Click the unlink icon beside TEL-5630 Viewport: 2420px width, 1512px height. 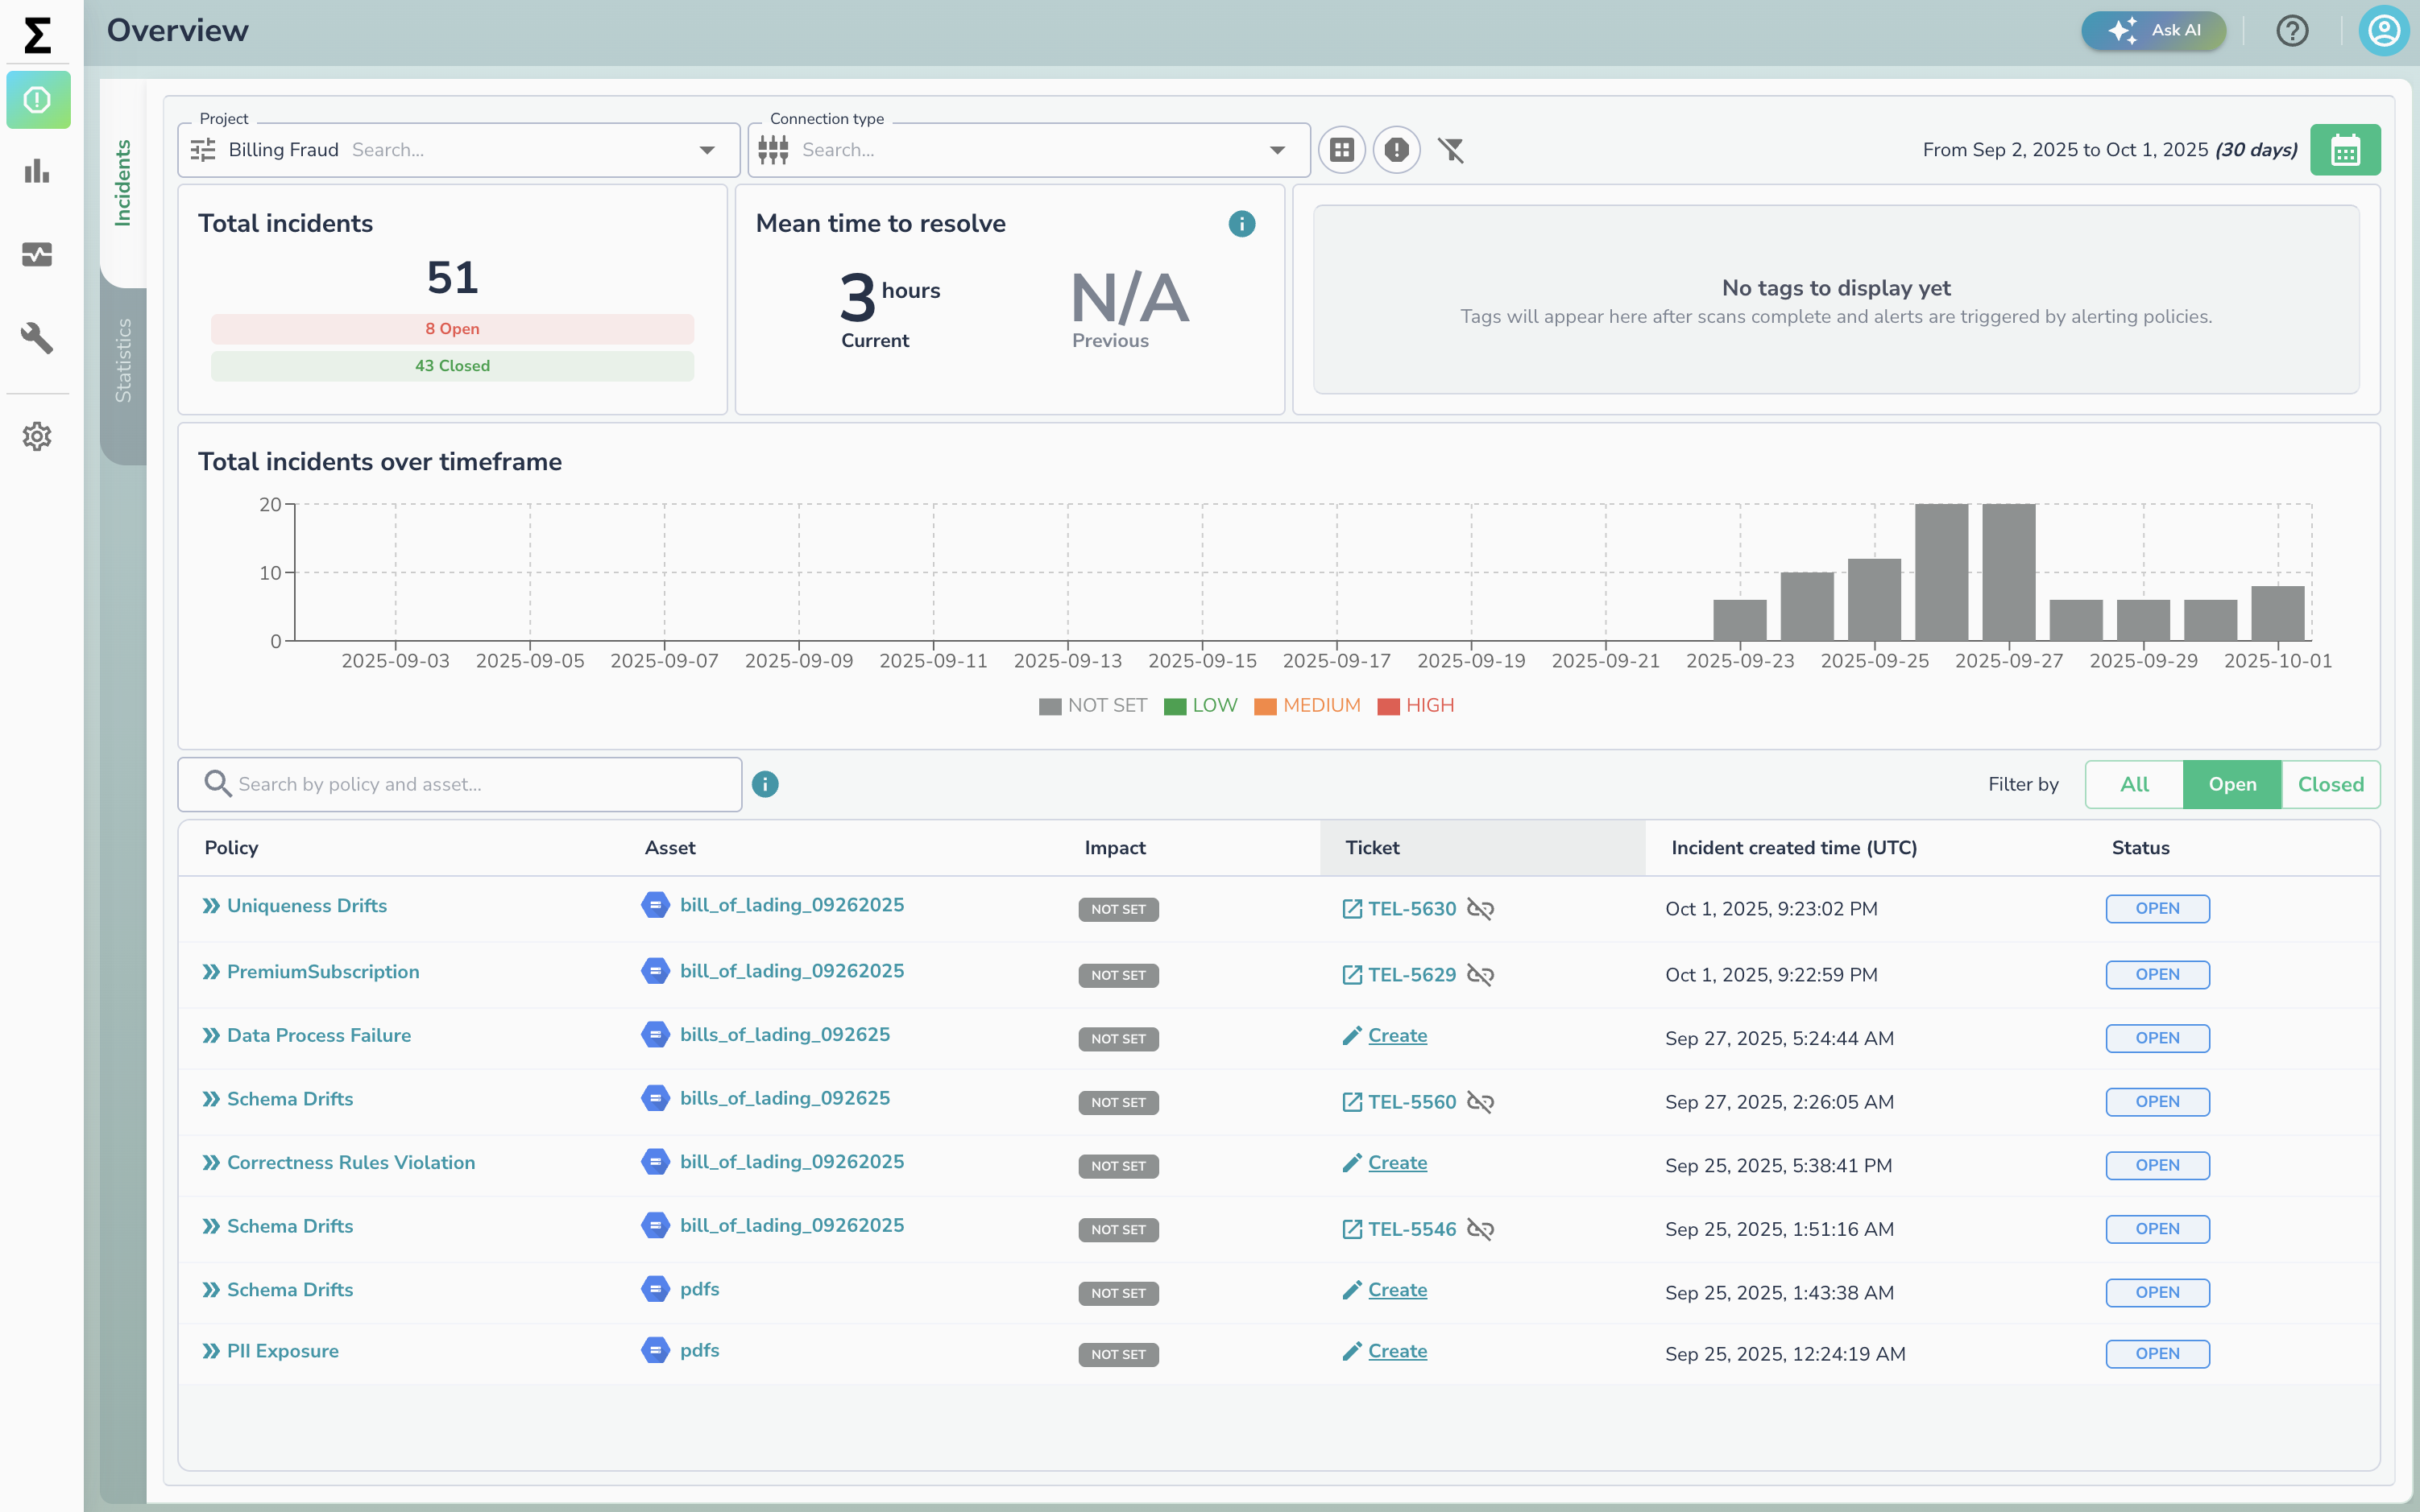click(x=1481, y=909)
